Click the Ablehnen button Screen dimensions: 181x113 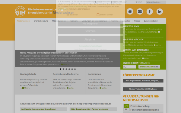point(91,39)
